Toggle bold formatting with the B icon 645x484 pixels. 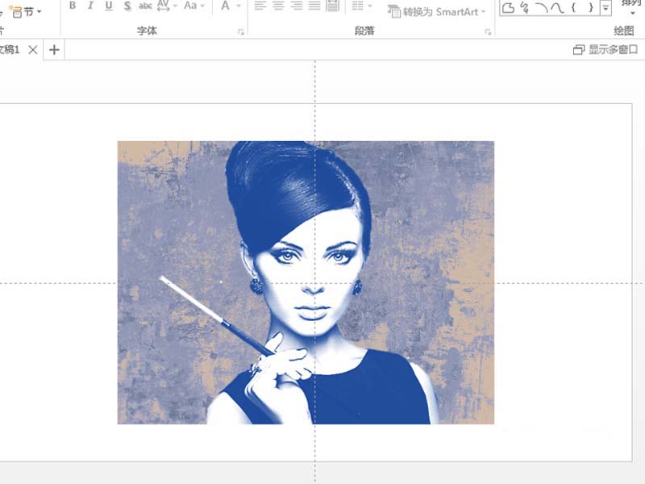tap(73, 6)
